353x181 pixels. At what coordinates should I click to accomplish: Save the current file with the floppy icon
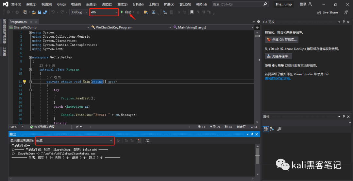[x=40, y=12]
